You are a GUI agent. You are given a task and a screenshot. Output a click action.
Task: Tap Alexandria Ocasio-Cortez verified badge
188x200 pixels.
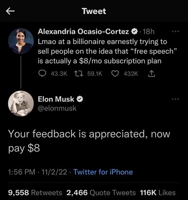(x=135, y=31)
